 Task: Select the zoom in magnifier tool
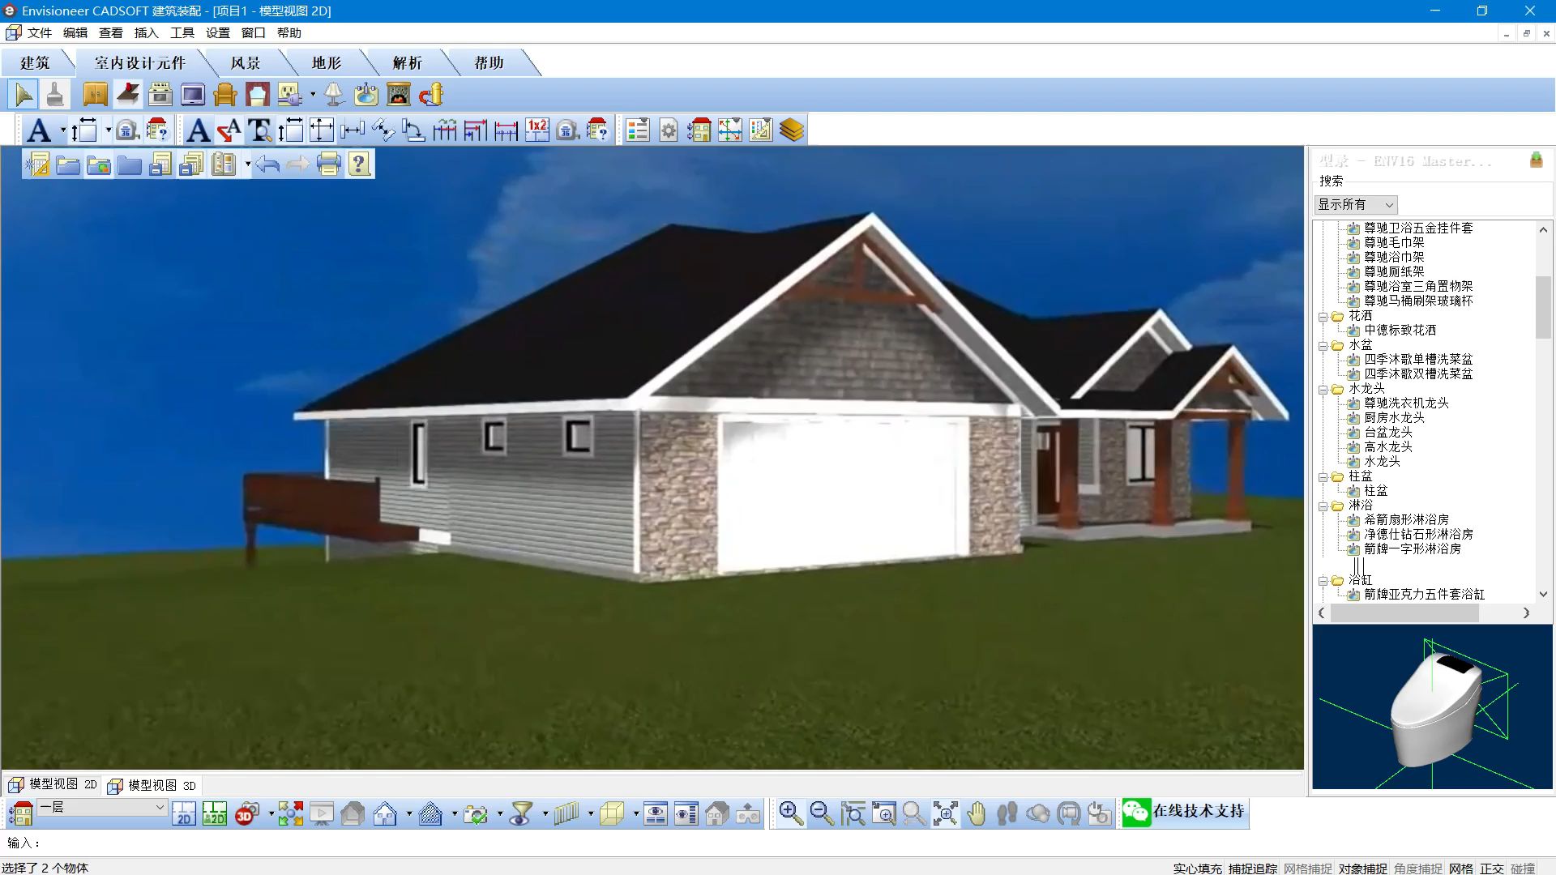pos(790,813)
